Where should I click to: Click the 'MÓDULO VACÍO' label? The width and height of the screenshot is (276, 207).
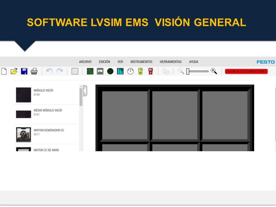coord(43,91)
